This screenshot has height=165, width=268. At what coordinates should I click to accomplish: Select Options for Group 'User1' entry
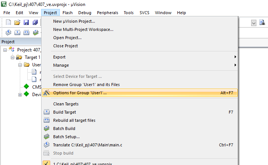point(140,93)
